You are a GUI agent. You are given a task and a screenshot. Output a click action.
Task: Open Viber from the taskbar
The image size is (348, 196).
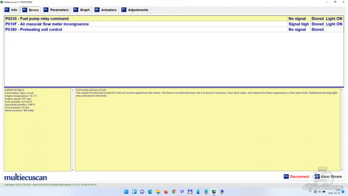[x=182, y=192]
